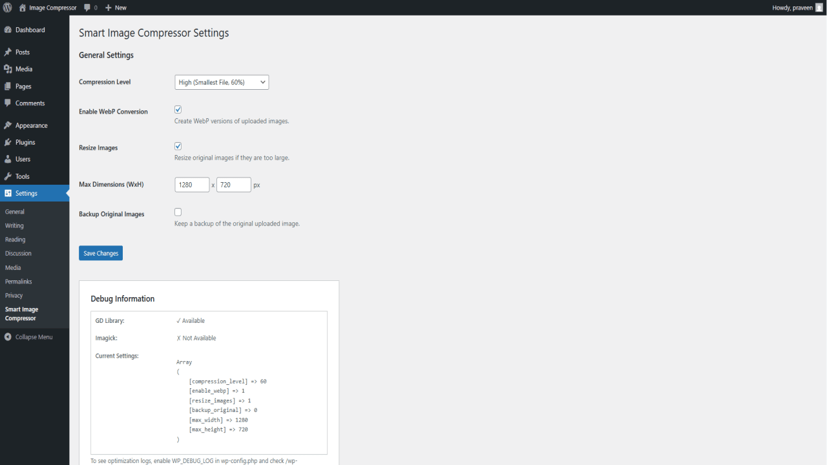Open the Compression Level dropdown
This screenshot has height=465, width=827.
pyautogui.click(x=222, y=82)
